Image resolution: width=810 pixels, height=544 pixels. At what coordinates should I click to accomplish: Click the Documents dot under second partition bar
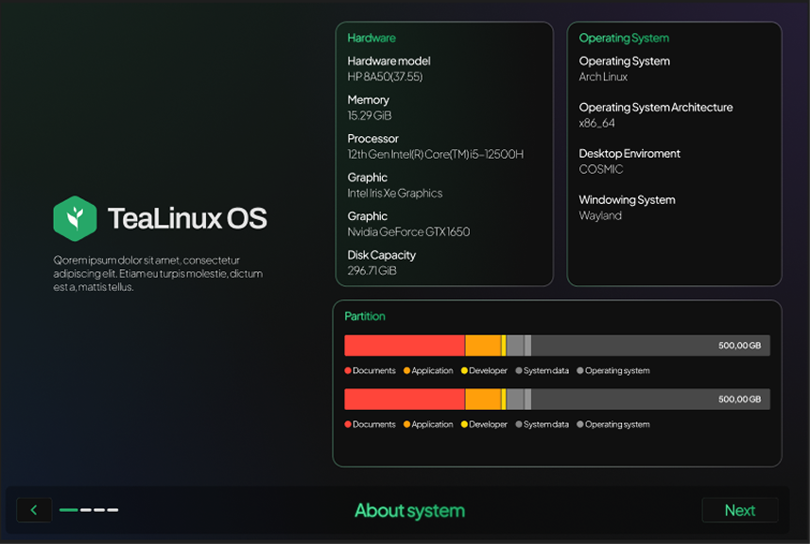(348, 425)
